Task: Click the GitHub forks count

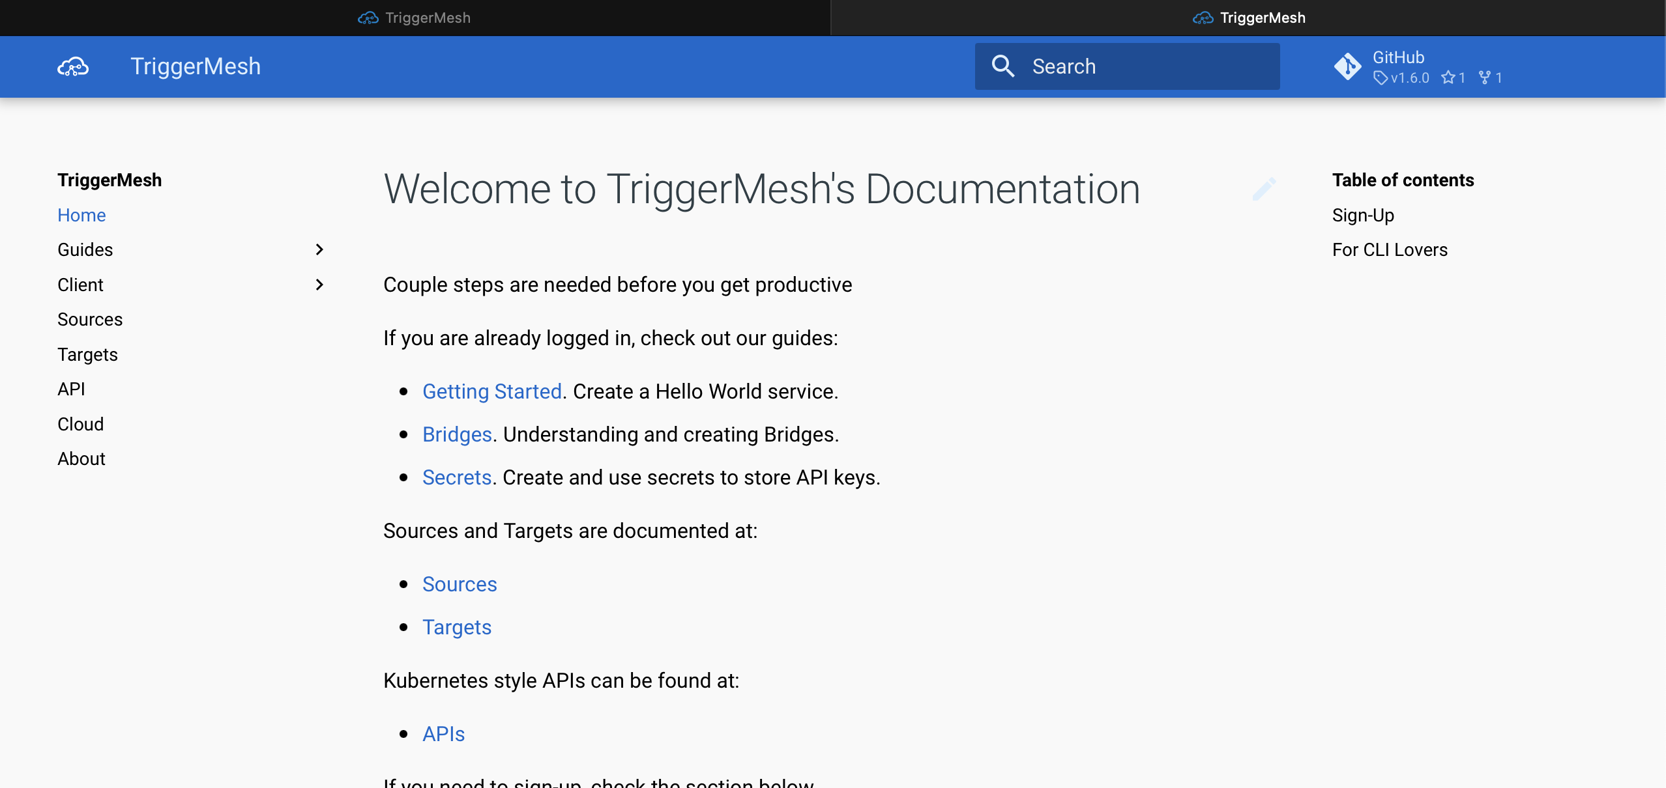Action: point(1491,78)
